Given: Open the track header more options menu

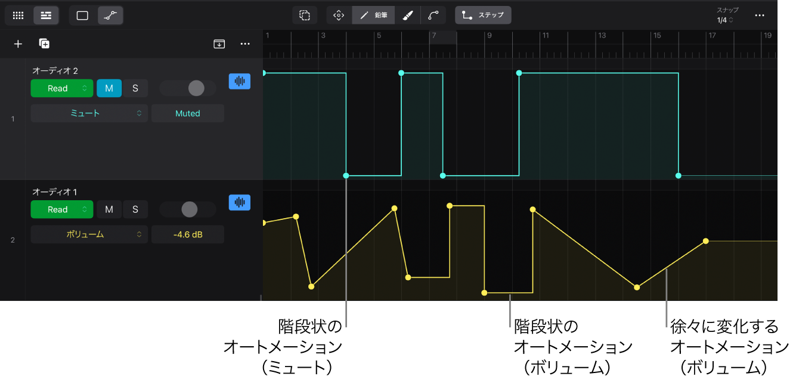Looking at the screenshot, I should pyautogui.click(x=245, y=44).
